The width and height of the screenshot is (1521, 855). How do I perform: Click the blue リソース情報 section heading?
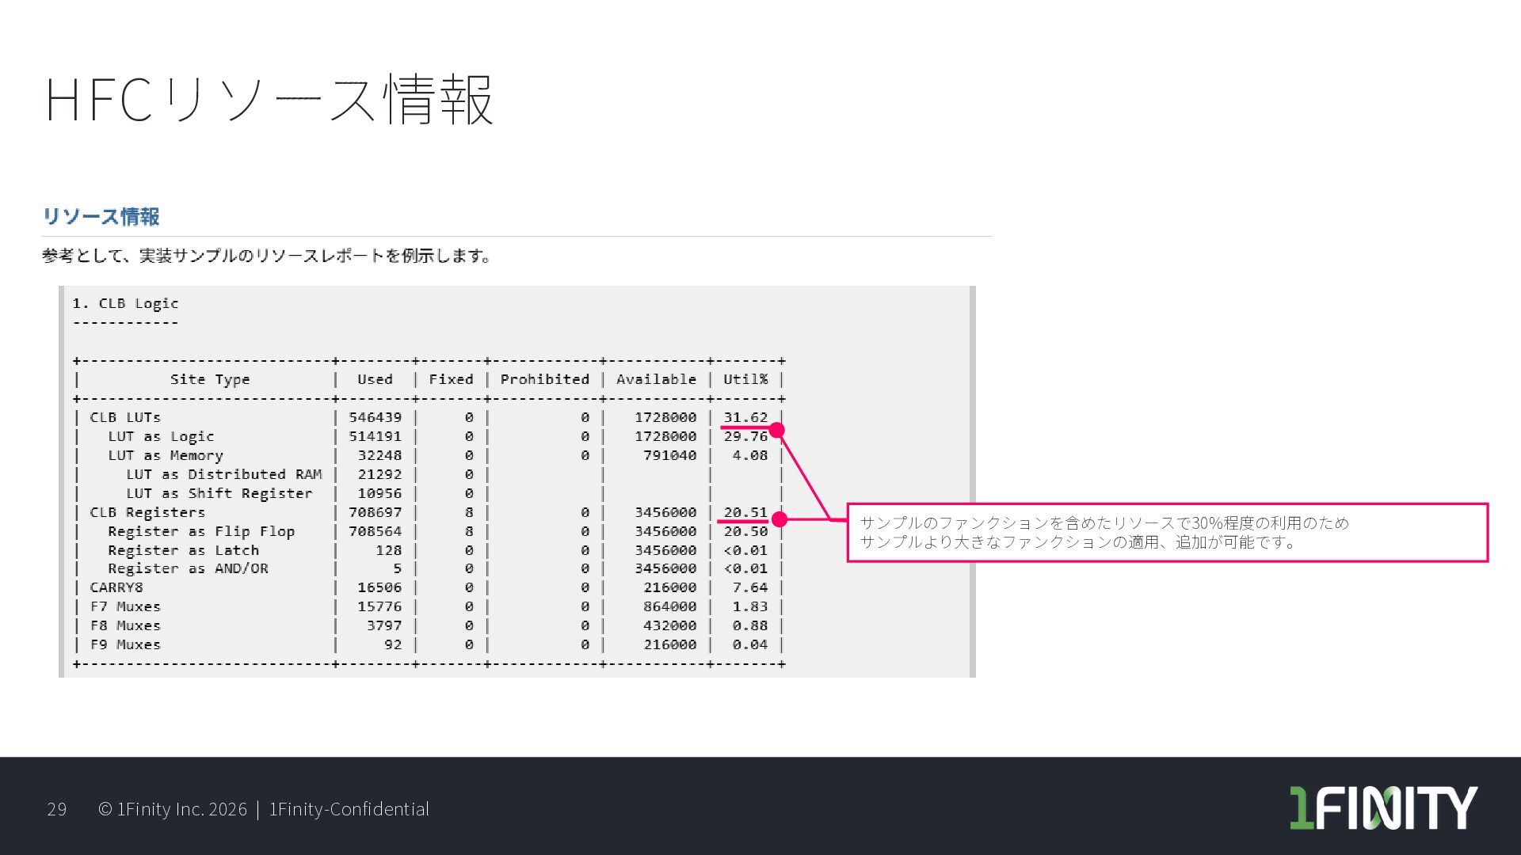tap(101, 216)
